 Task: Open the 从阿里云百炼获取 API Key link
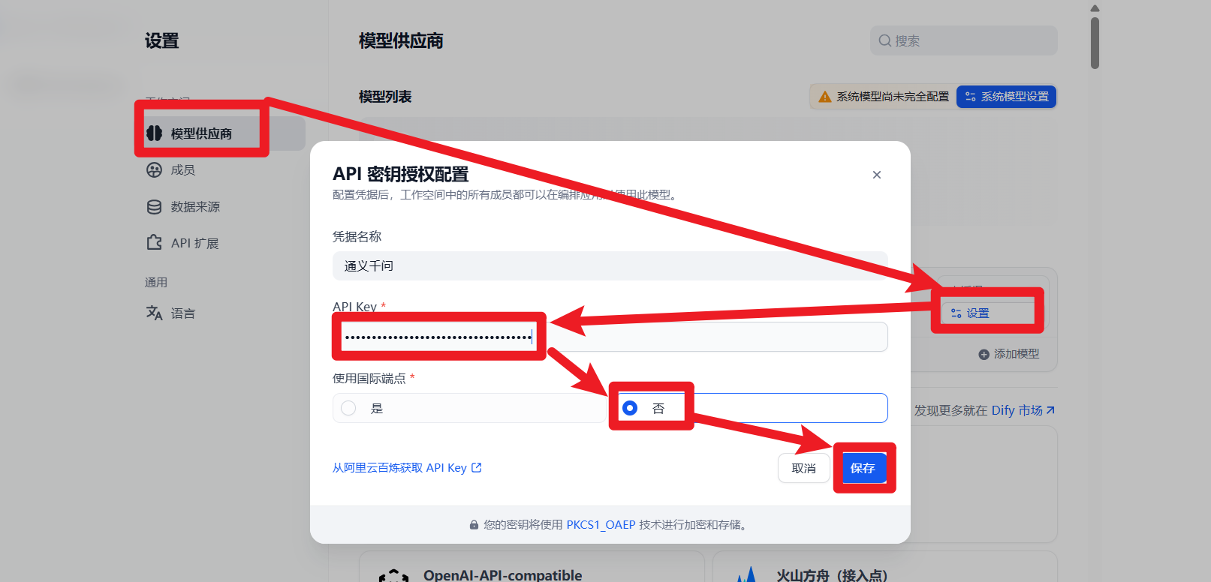[x=407, y=468]
